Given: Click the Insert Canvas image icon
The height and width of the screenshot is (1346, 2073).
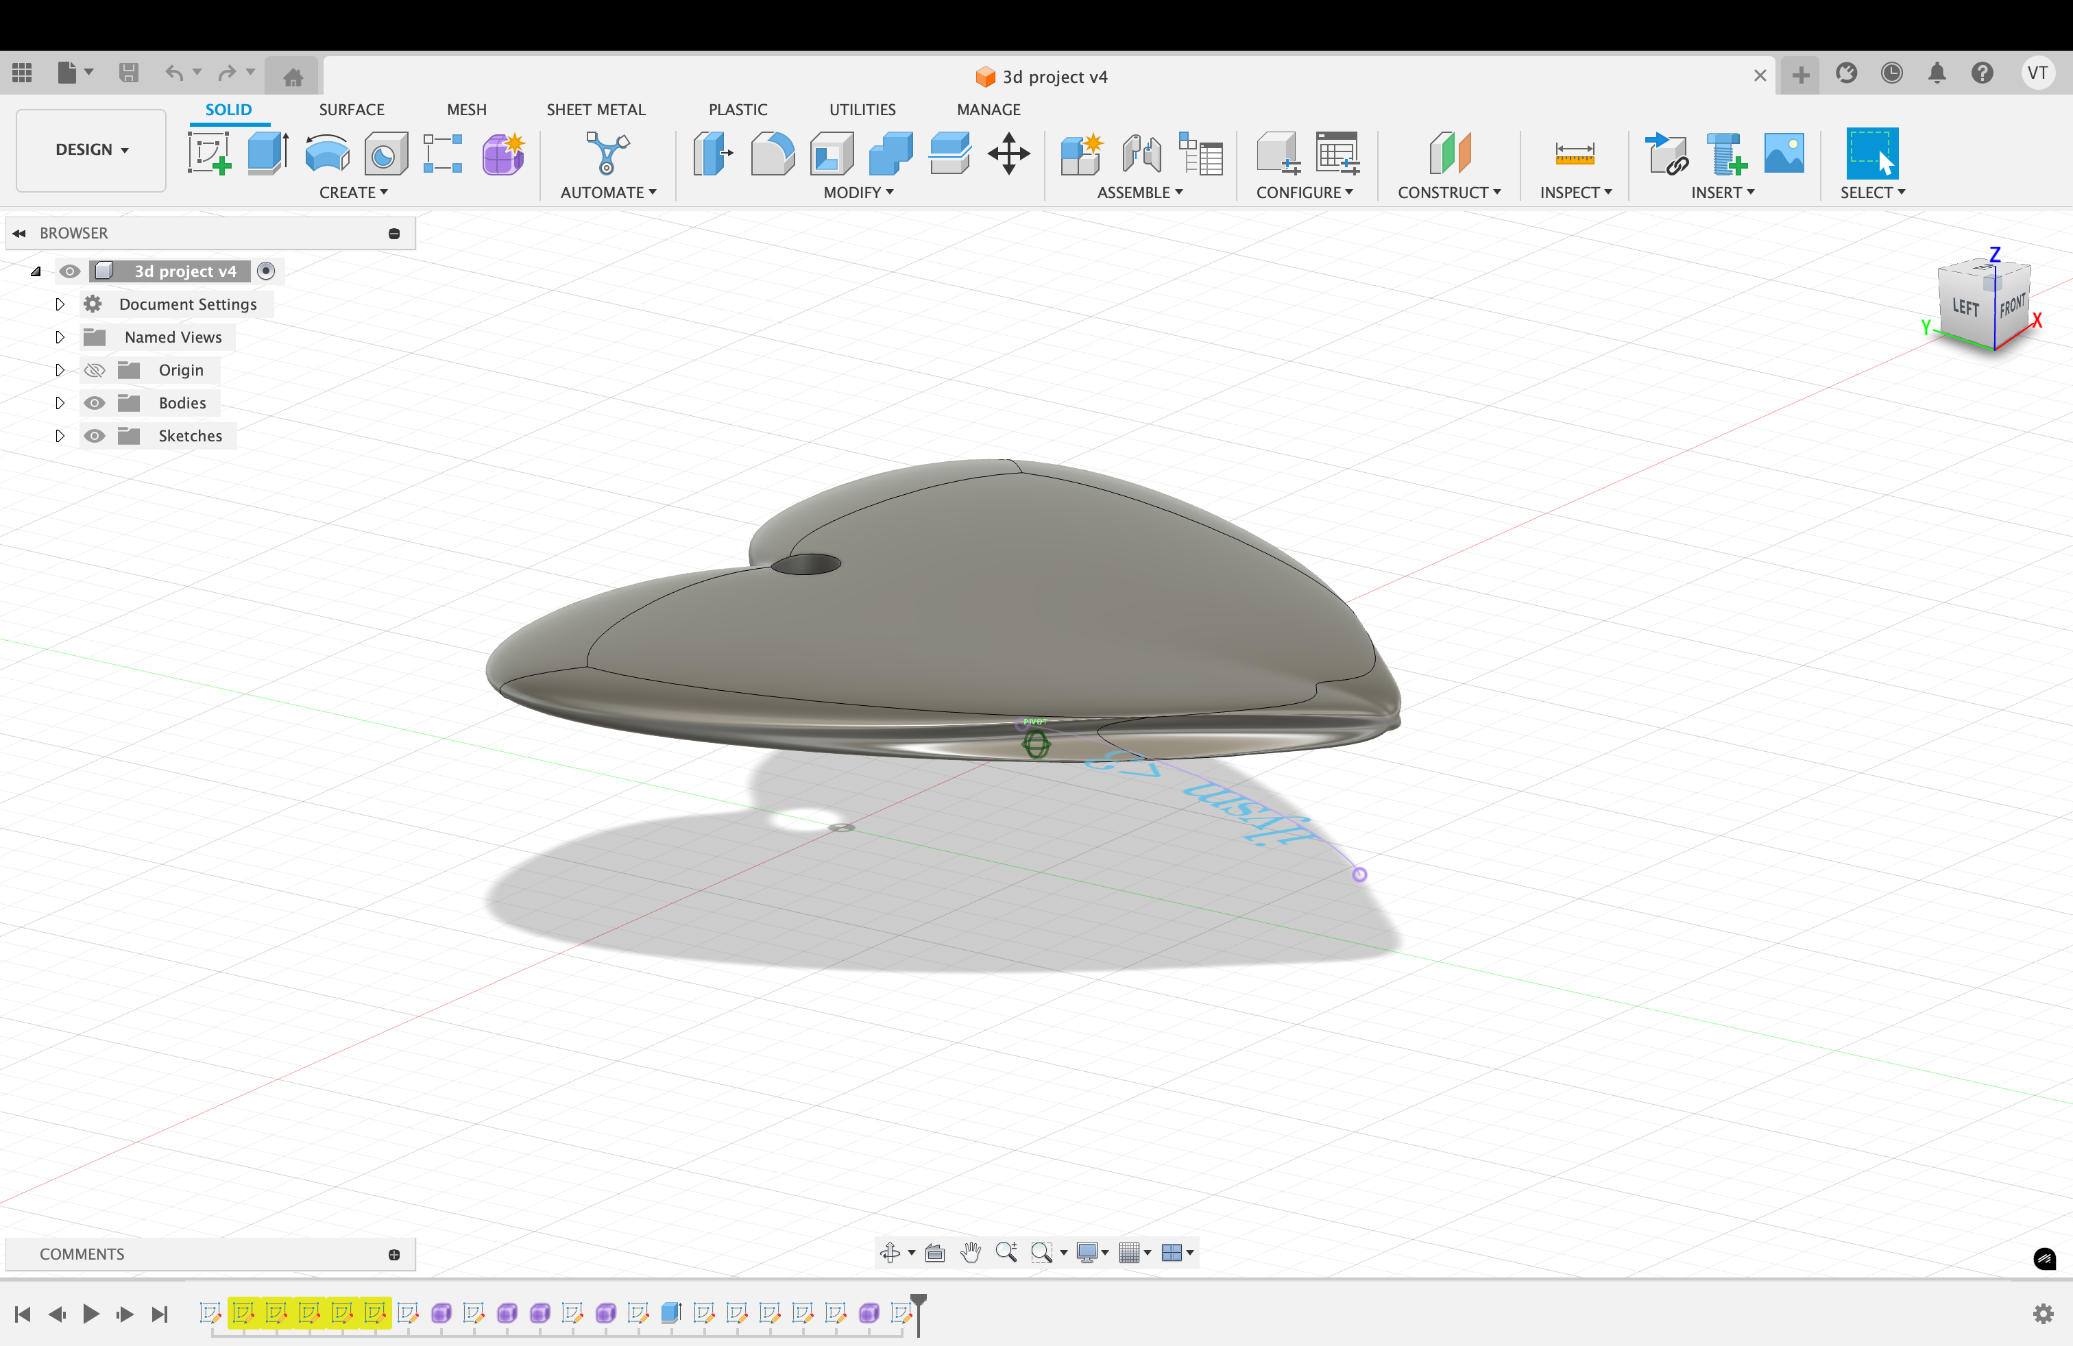Looking at the screenshot, I should 1783,154.
